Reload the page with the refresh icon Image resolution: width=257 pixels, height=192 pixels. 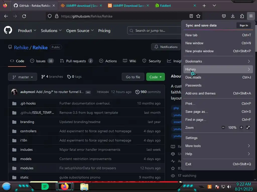[x=24, y=16]
